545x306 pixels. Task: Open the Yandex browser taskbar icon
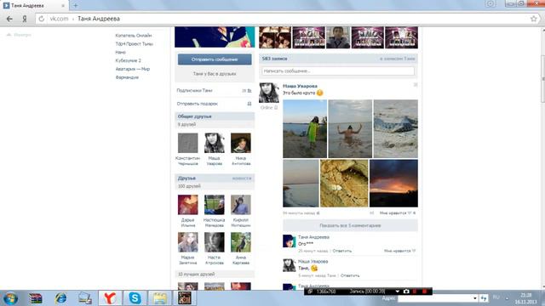coord(110,298)
